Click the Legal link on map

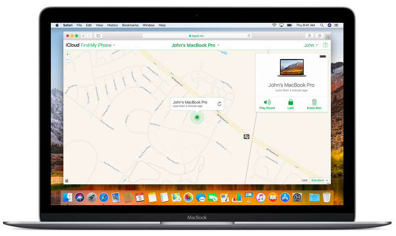point(304,180)
